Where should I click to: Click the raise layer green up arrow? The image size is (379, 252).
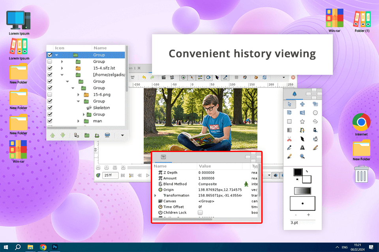coord(52,135)
